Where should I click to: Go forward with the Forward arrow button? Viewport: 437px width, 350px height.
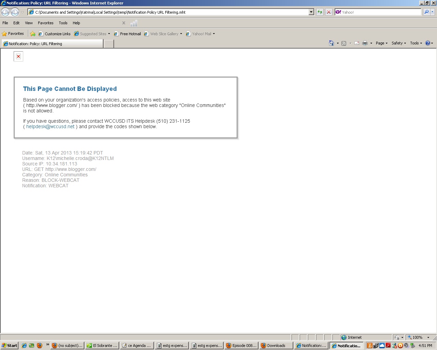pos(15,12)
